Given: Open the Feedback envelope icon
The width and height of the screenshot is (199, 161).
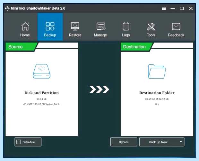Looking at the screenshot, I should click(176, 26).
